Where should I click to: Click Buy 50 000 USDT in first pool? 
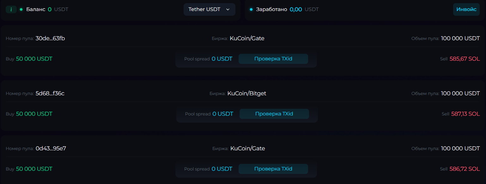coord(34,59)
